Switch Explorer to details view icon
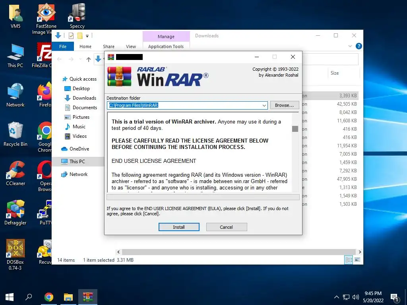The image size is (407, 305). (349, 260)
